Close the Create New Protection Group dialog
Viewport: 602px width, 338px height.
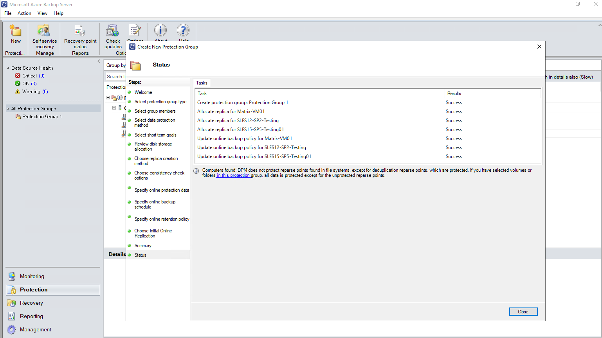pos(539,47)
